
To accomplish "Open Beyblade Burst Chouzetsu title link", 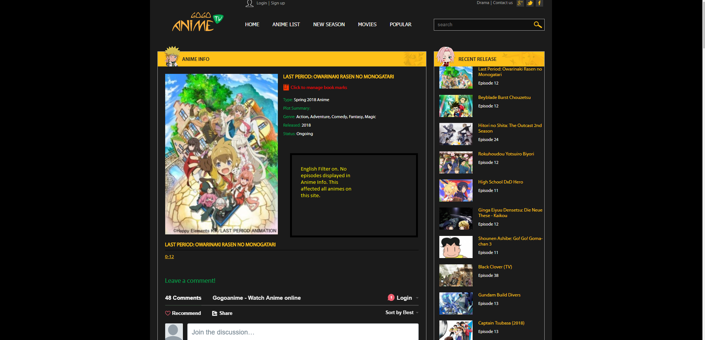I will pos(504,97).
